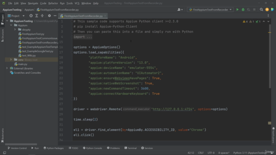The height and width of the screenshot is (155, 276).
Task: Open editor tabs more options menu
Action: tap(268, 16)
